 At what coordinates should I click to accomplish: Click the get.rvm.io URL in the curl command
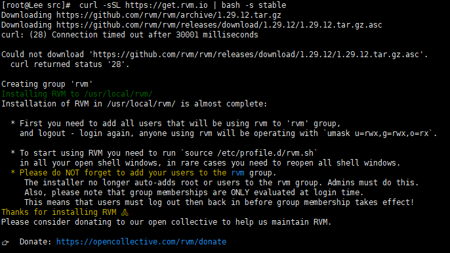click(167, 5)
